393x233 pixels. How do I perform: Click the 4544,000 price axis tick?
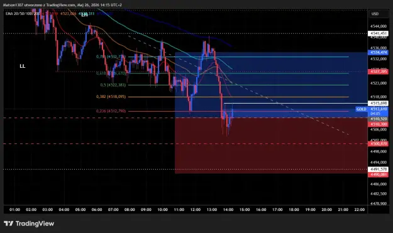click(x=379, y=26)
